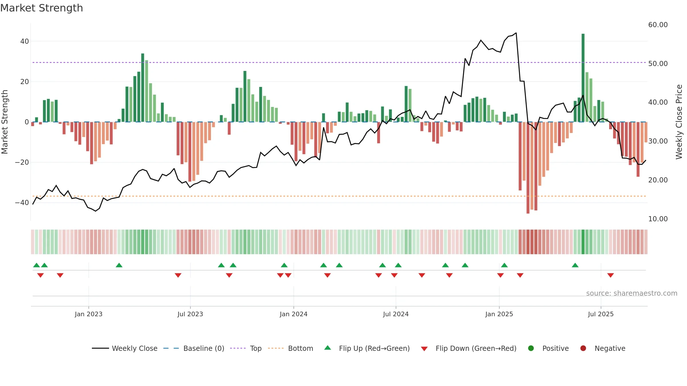Click the peak of the Weekly Close line
Viewport: 687px width, 386px height.
[x=516, y=33]
